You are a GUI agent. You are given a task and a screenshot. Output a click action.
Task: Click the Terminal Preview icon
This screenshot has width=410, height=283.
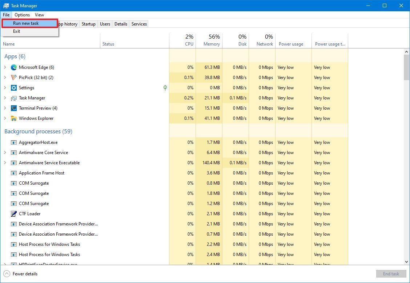(x=13, y=108)
